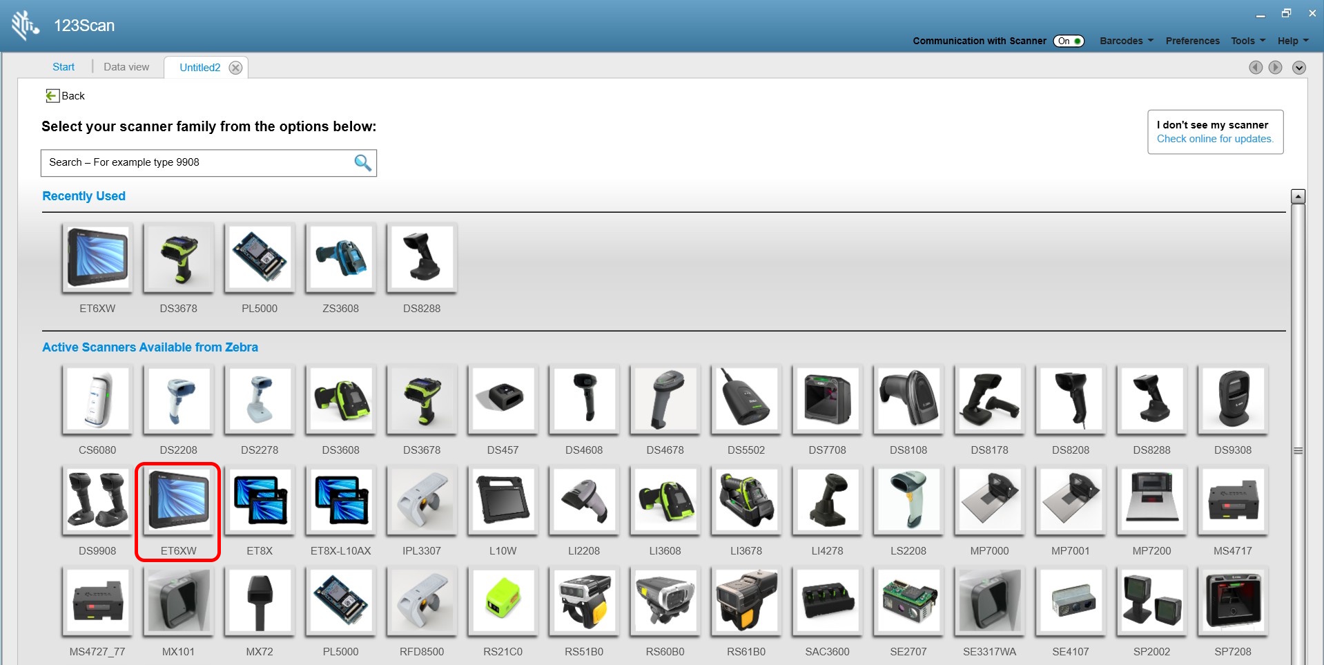This screenshot has height=665, width=1324.
Task: Pick the SE4107 scan engine icon
Action: coord(1071,601)
